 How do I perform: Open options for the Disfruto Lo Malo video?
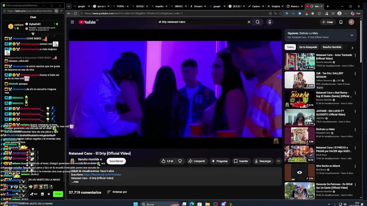click(355, 130)
